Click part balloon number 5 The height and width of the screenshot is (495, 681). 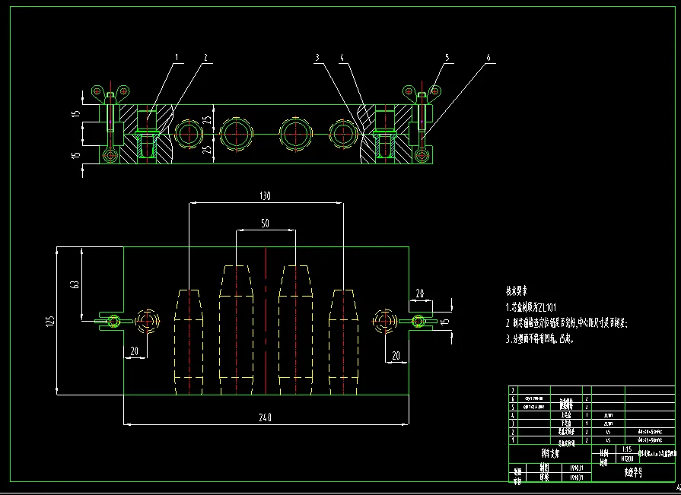[x=447, y=57]
